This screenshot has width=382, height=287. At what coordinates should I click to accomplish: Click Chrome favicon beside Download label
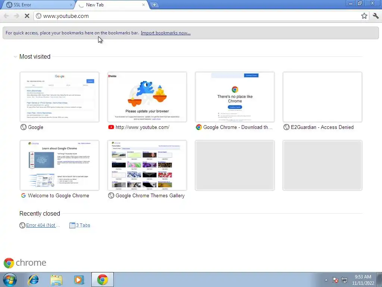(199, 127)
